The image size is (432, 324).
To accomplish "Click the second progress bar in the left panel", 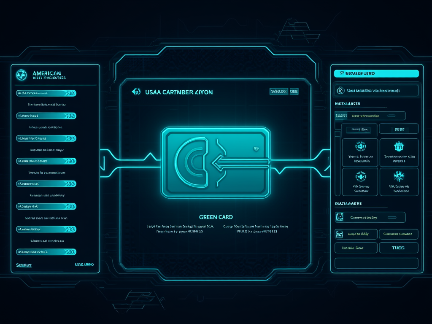I will click(x=46, y=116).
